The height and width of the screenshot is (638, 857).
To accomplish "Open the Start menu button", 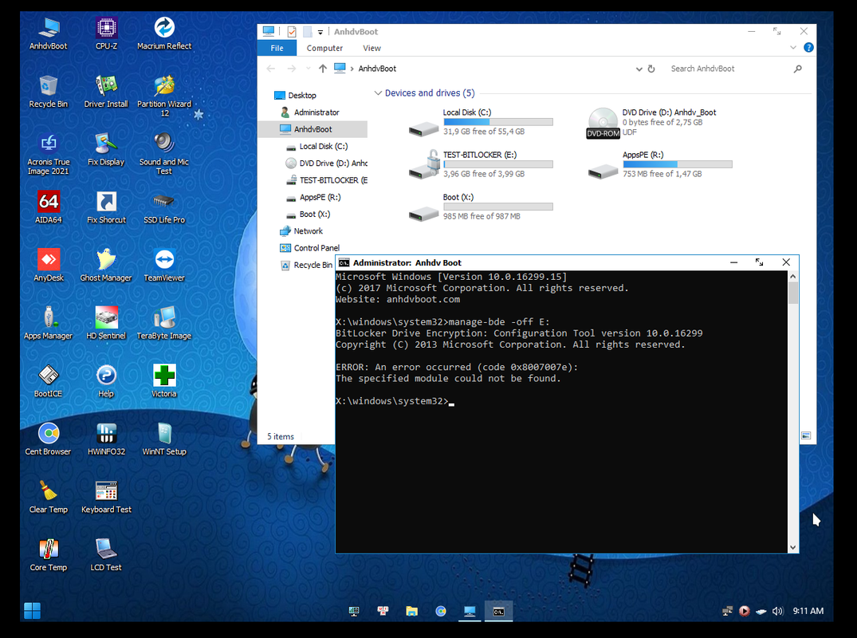I will pos(32,611).
